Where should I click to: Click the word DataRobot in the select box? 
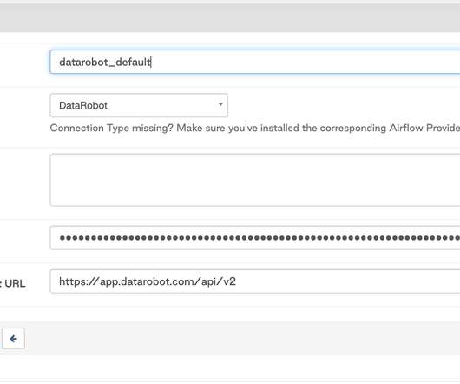(83, 105)
